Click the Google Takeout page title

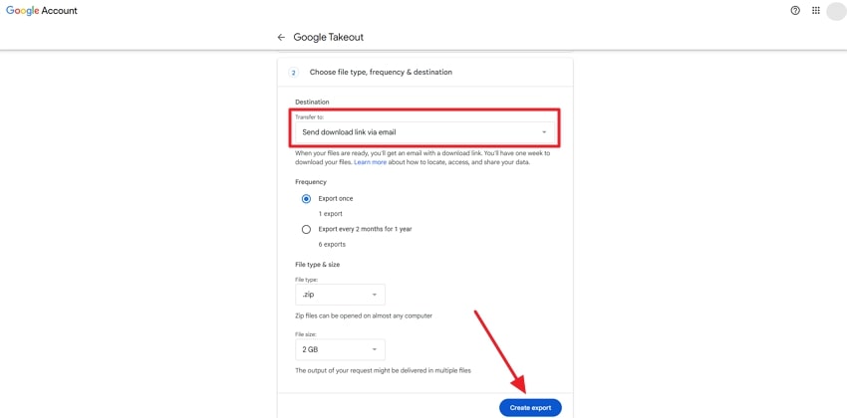point(328,38)
